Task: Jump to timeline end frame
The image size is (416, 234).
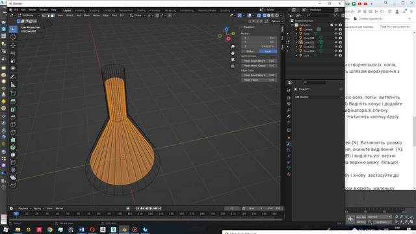Action: click(x=159, y=209)
